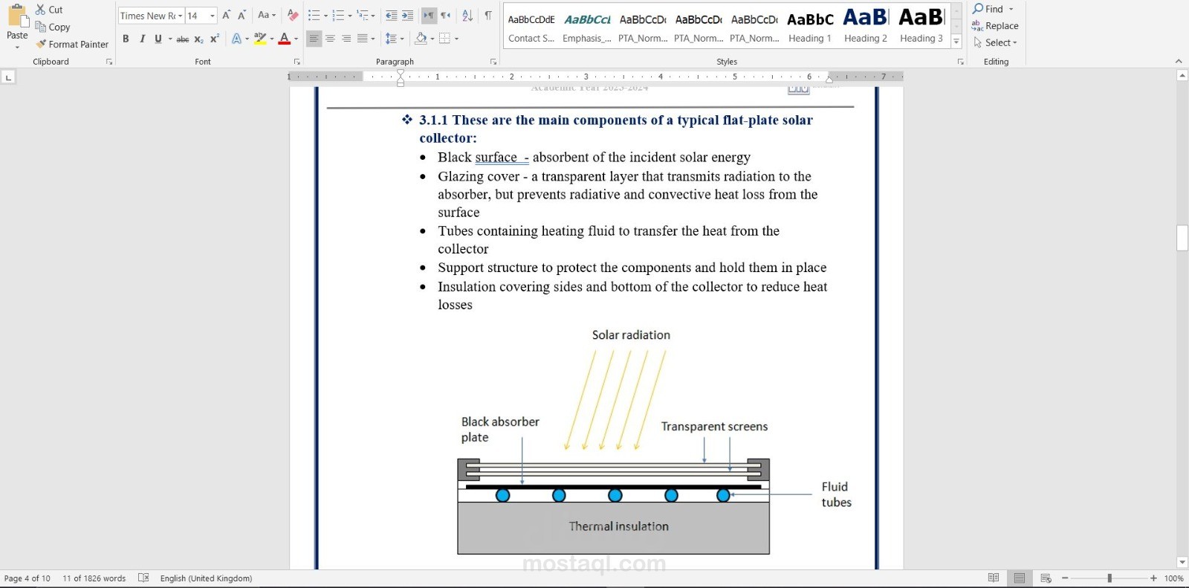Click the Paste clipboard icon

point(17,16)
